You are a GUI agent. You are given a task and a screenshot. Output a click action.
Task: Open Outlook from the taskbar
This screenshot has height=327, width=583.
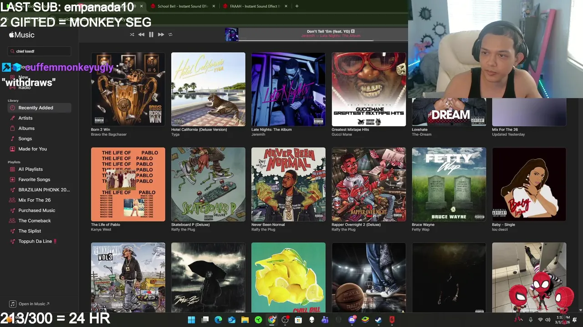point(231,320)
